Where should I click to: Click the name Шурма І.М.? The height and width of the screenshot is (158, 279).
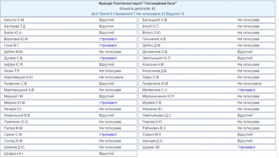click(x=151, y=147)
